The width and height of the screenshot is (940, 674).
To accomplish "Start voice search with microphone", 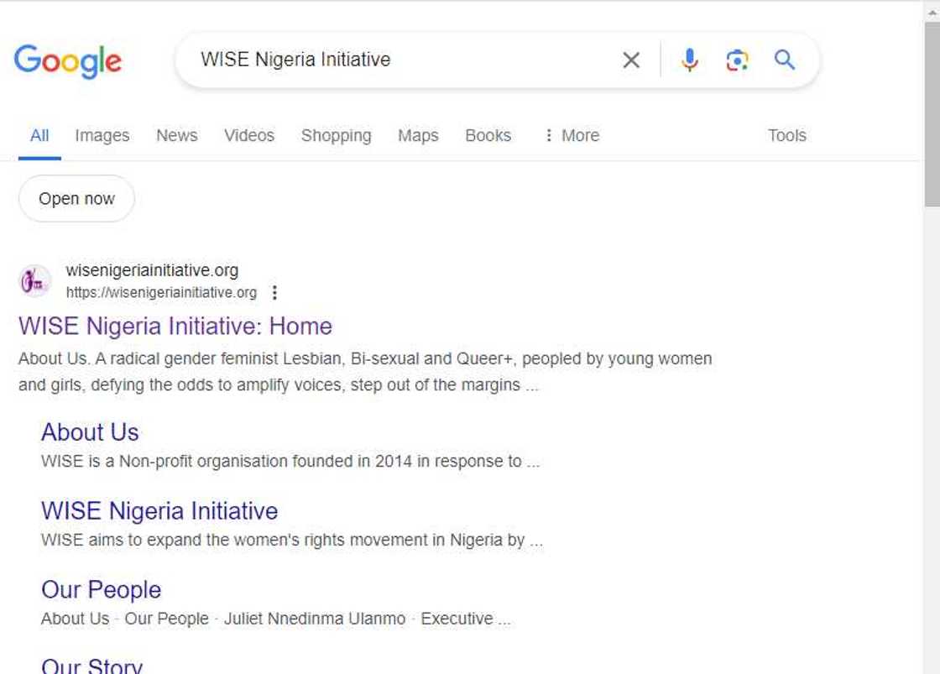I will pos(690,60).
